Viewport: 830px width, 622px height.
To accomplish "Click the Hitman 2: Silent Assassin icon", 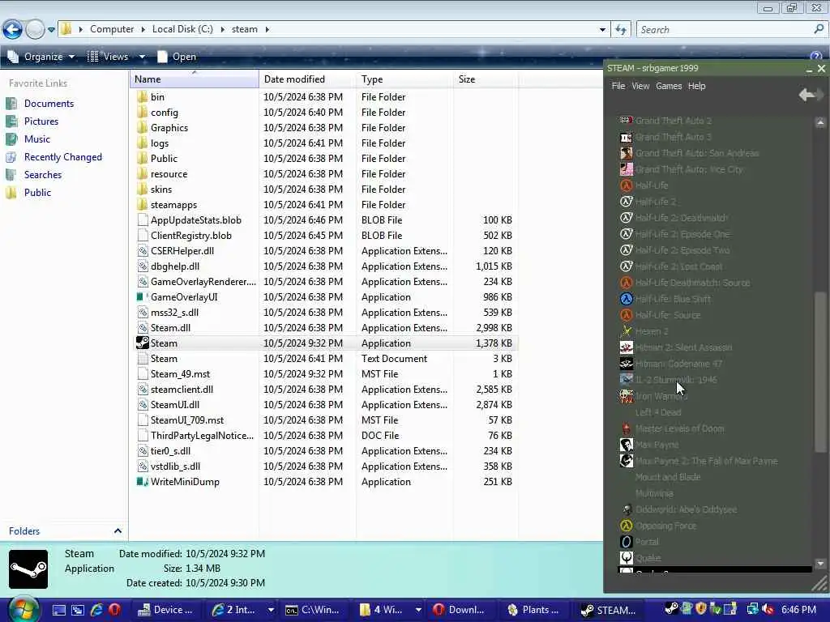I will [x=627, y=347].
